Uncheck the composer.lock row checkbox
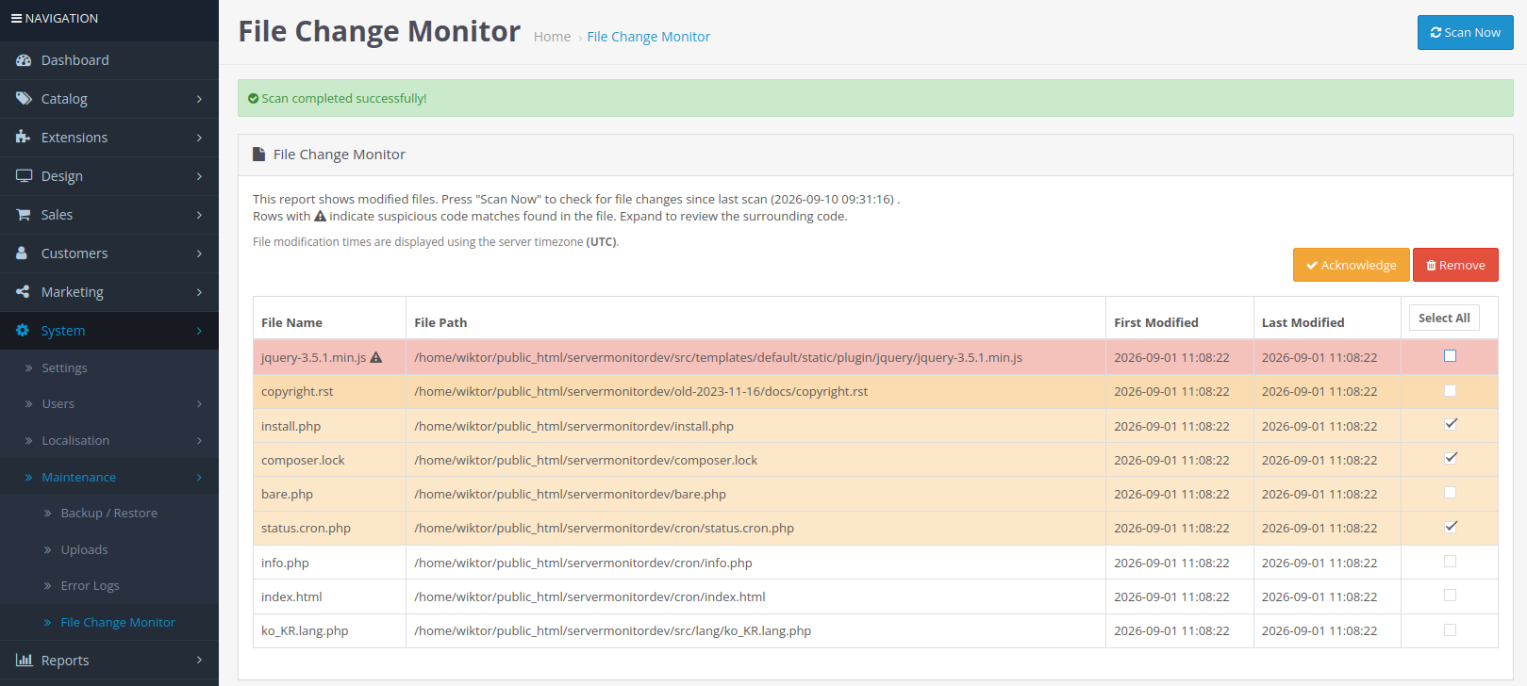 point(1451,458)
